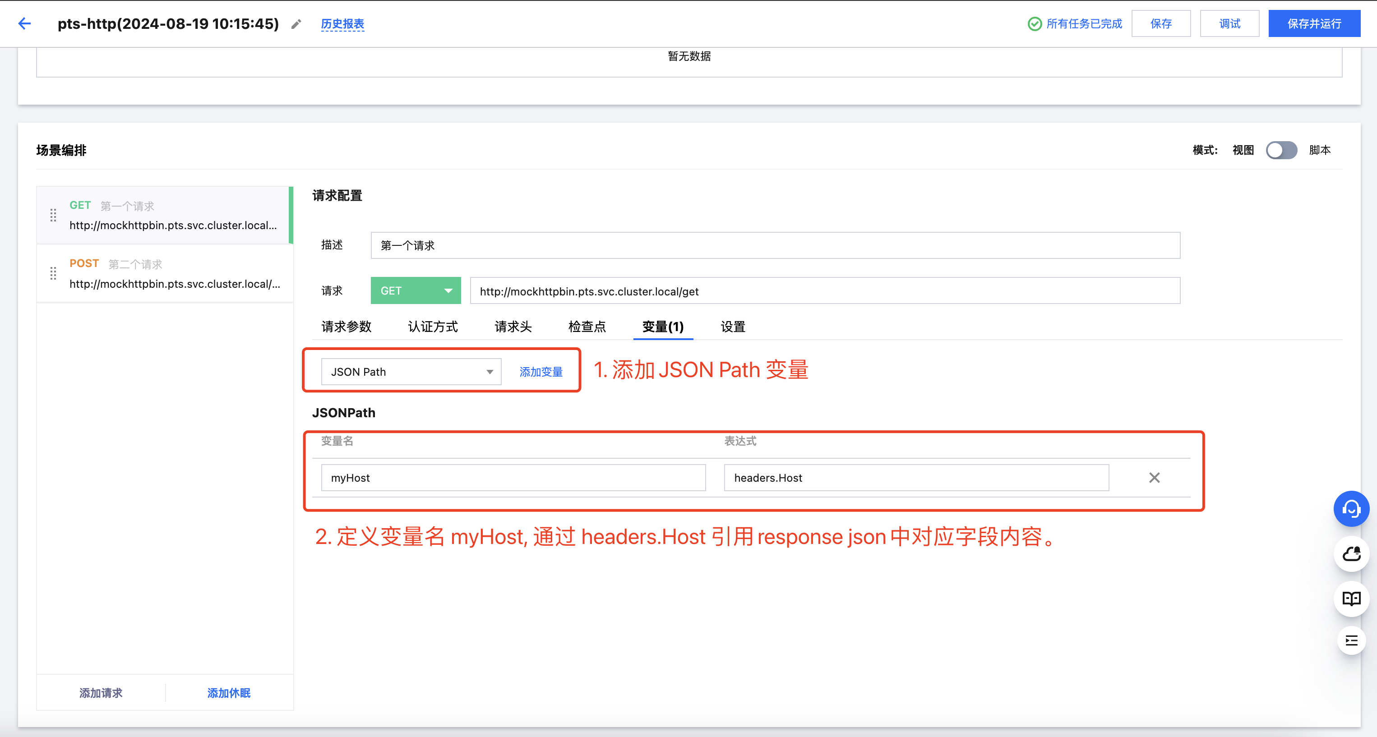
Task: Click the pencil edit name icon
Action: (x=296, y=24)
